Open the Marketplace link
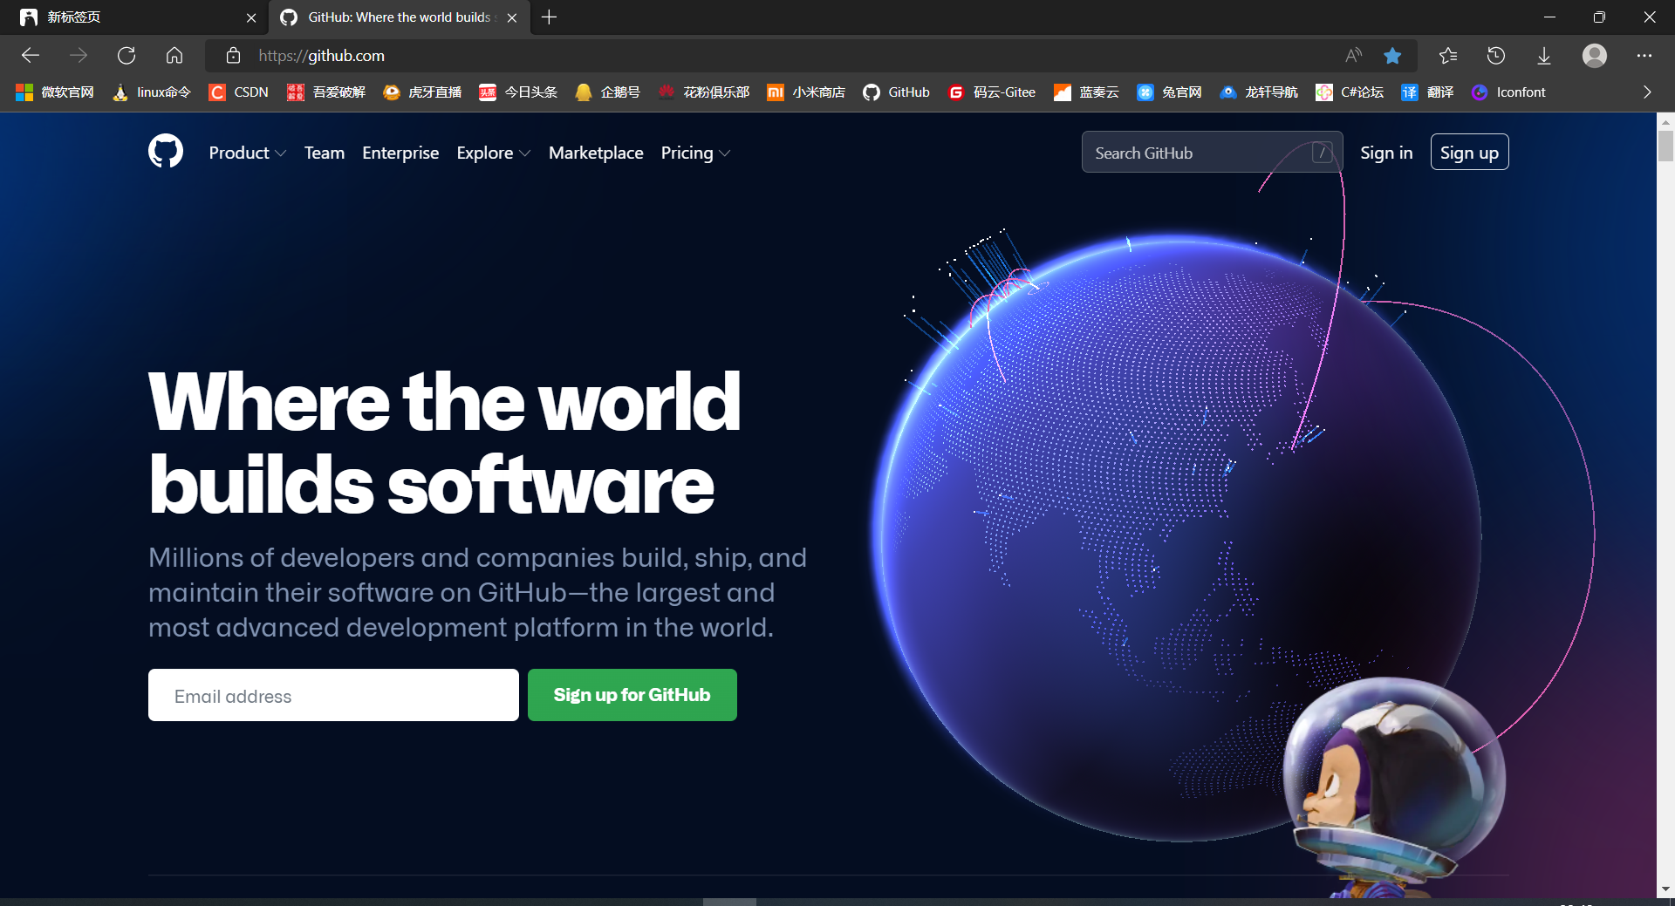1675x906 pixels. [x=596, y=153]
